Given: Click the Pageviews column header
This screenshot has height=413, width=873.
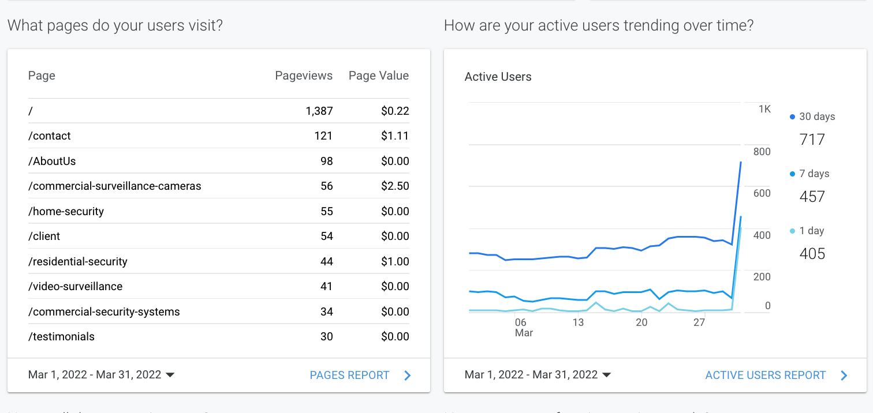Looking at the screenshot, I should coord(304,76).
